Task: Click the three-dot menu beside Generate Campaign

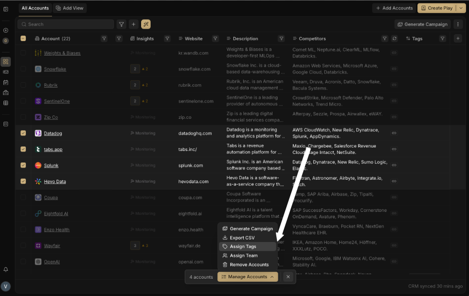Action: (x=458, y=24)
